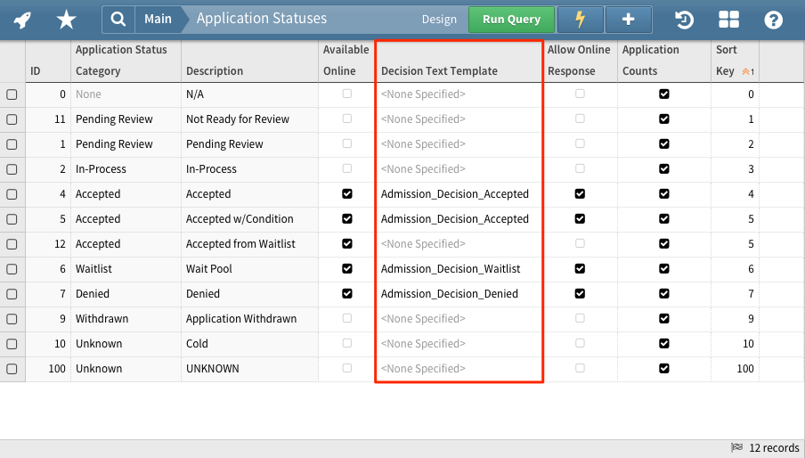Image resolution: width=805 pixels, height=458 pixels.
Task: Click the Sort Key ascending sort indicator
Action: point(748,71)
